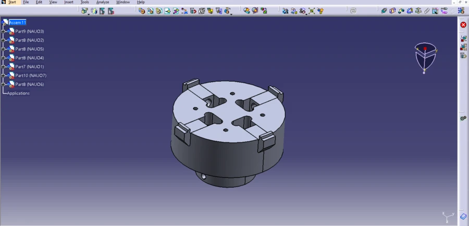Click the Stop Manipulate on Clash icon
Image resolution: width=469 pixels, height=226 pixels.
pos(320,11)
